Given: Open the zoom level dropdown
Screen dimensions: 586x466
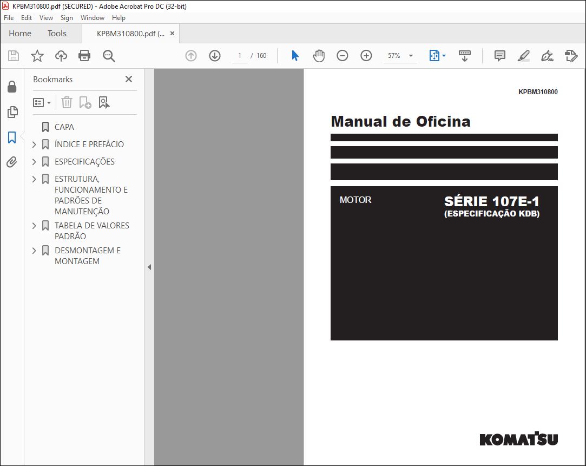Looking at the screenshot, I should pyautogui.click(x=411, y=56).
